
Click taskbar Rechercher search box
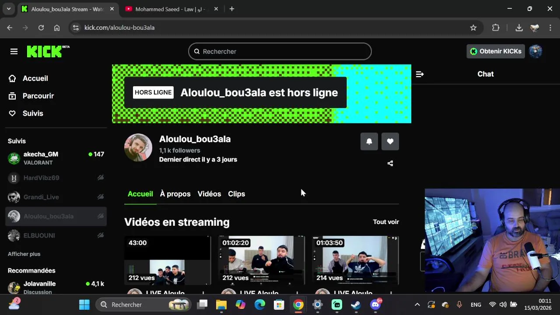(x=144, y=304)
